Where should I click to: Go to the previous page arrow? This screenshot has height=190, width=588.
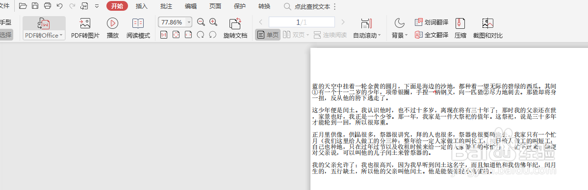(260, 22)
